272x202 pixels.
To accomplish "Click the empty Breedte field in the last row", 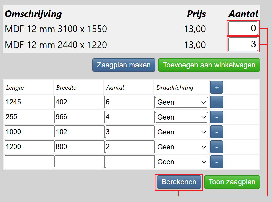I will point(79,162).
